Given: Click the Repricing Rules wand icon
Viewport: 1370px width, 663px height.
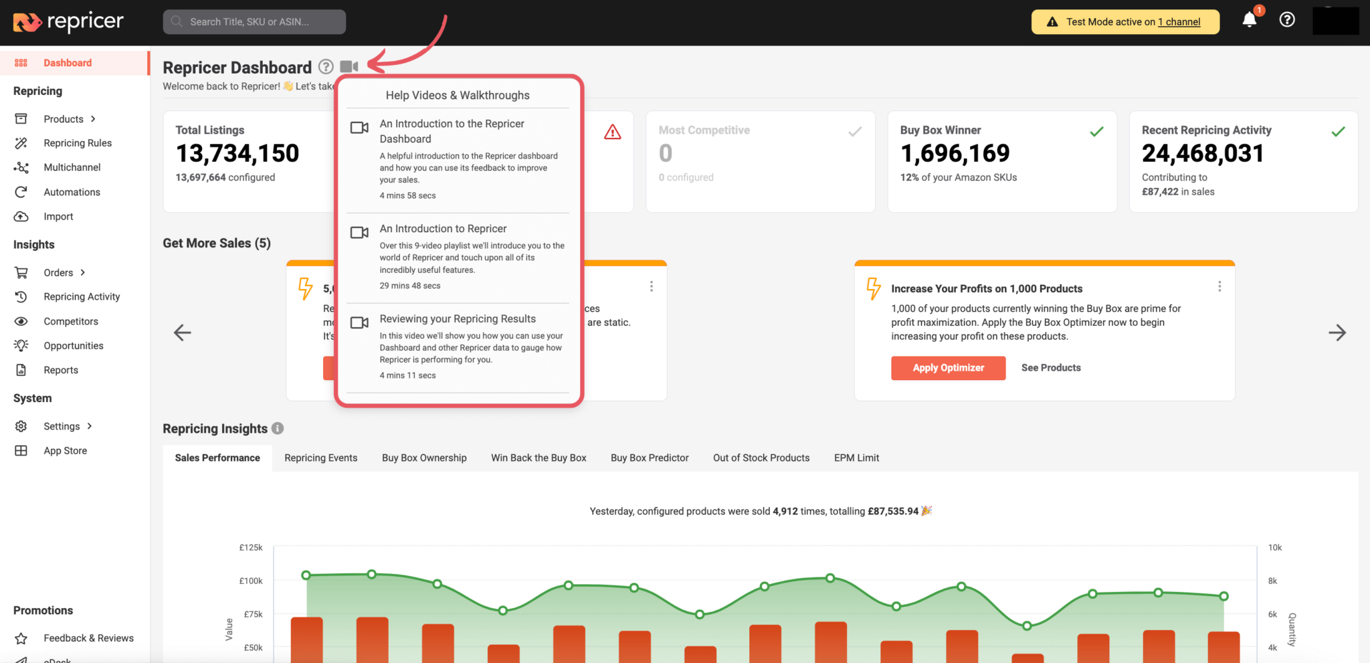Looking at the screenshot, I should 21,143.
